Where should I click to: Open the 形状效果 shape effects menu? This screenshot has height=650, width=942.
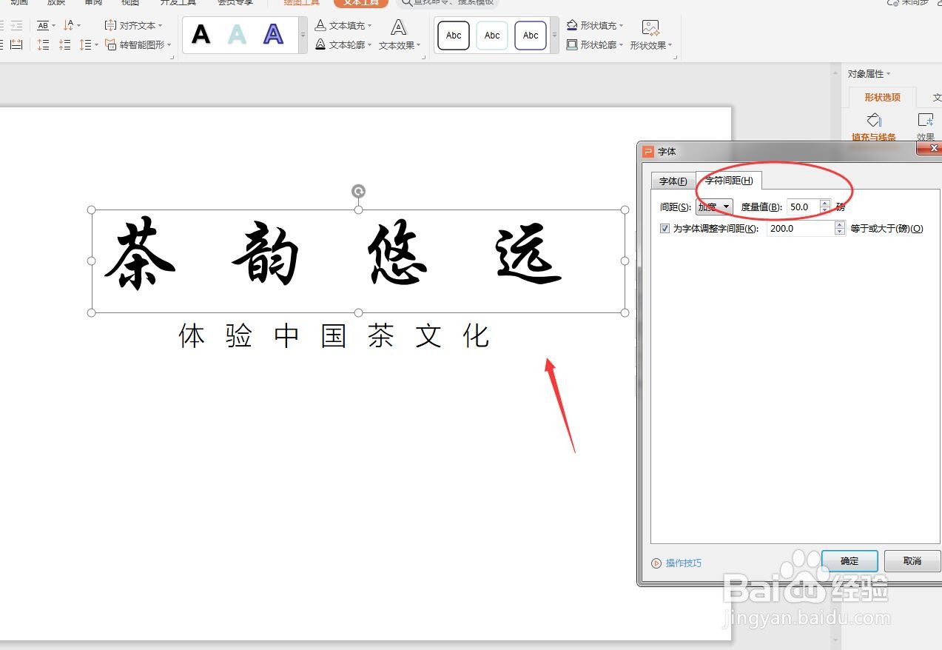(x=651, y=36)
